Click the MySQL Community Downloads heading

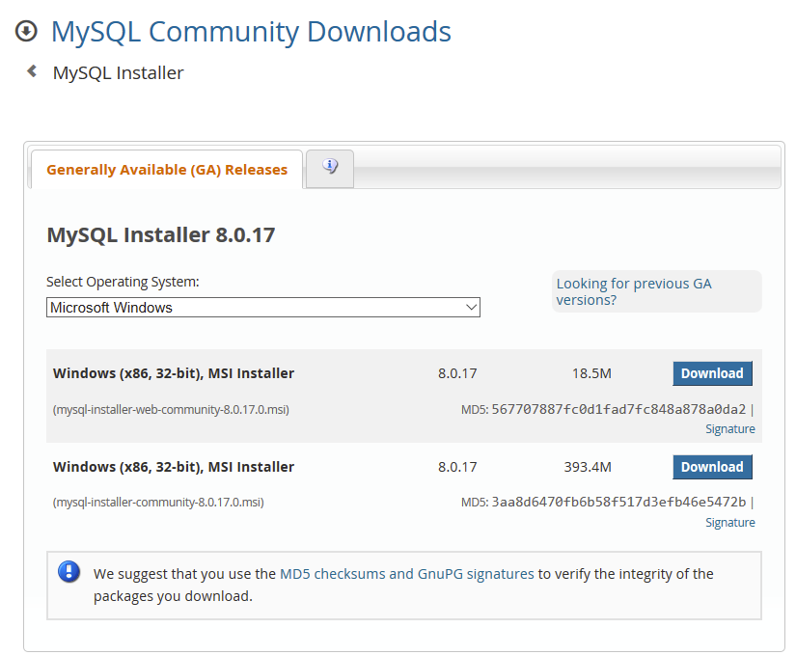point(251,32)
